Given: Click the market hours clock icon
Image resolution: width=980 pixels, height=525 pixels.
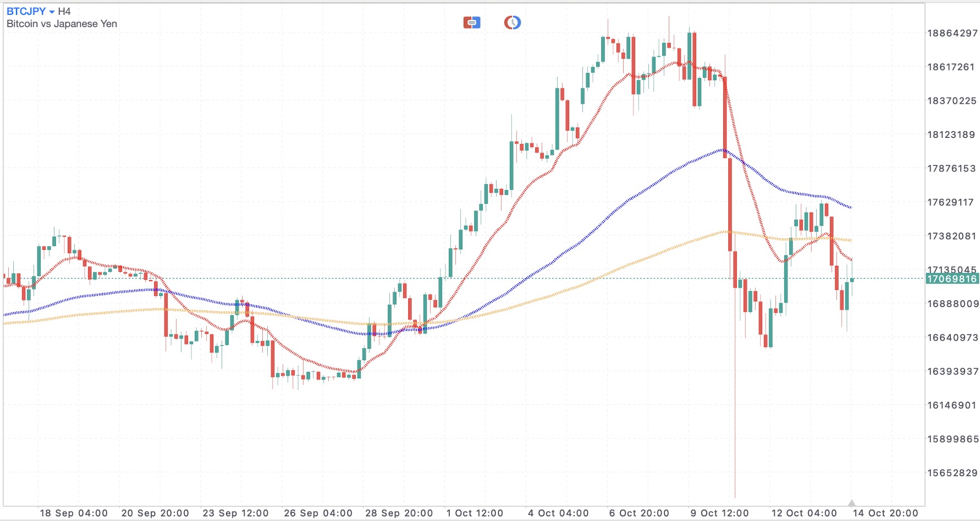Looking at the screenshot, I should point(511,22).
